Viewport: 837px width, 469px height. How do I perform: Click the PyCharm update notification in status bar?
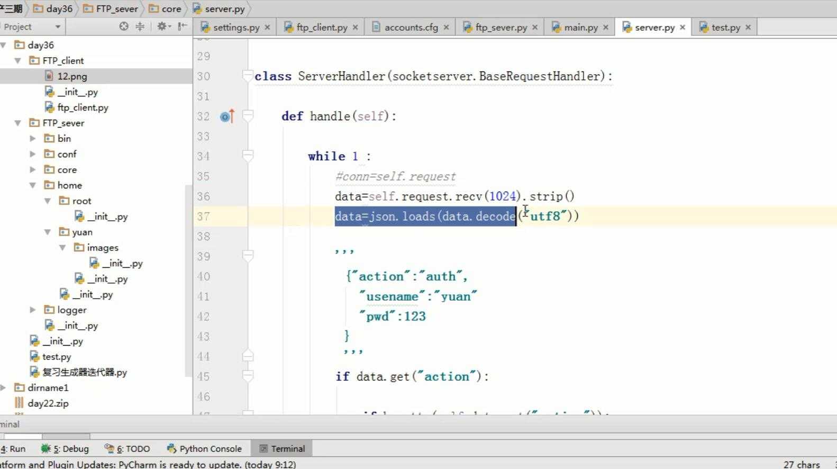(148, 464)
